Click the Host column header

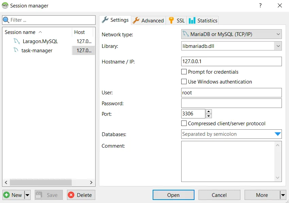(82, 32)
